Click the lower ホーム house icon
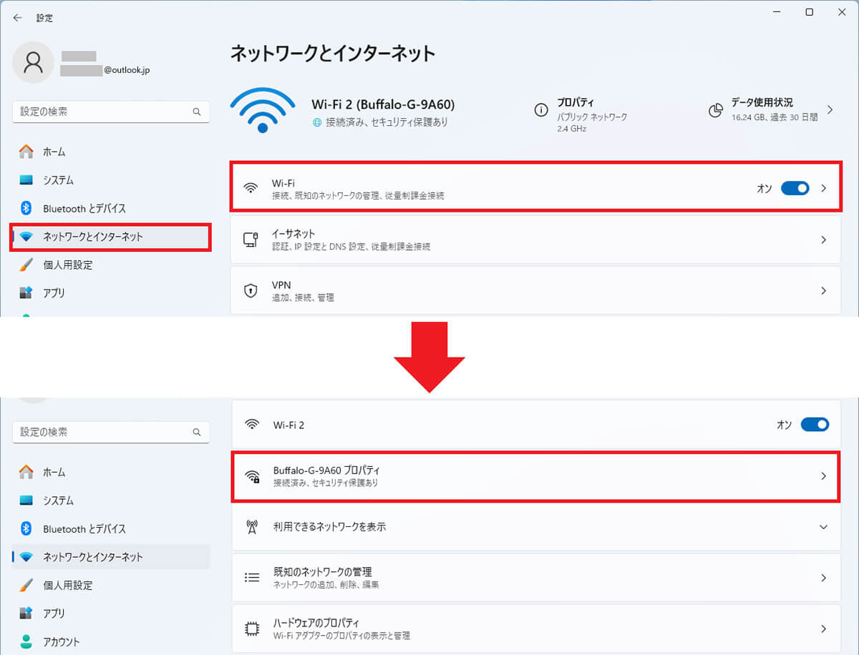The width and height of the screenshot is (859, 655). pyautogui.click(x=26, y=472)
